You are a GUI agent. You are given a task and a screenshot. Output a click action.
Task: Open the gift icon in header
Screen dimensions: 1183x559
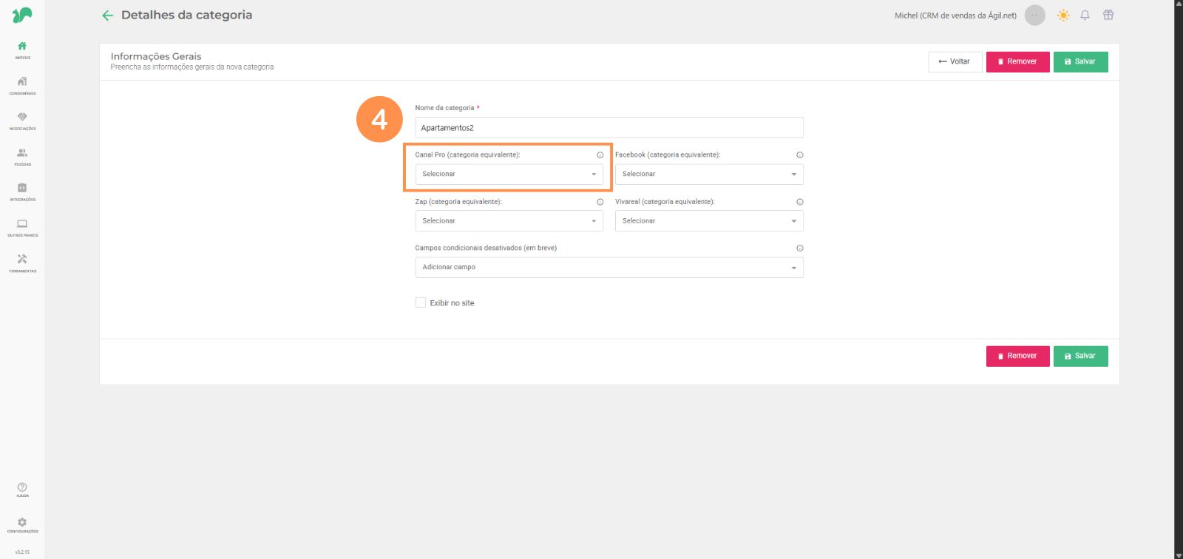pyautogui.click(x=1108, y=15)
